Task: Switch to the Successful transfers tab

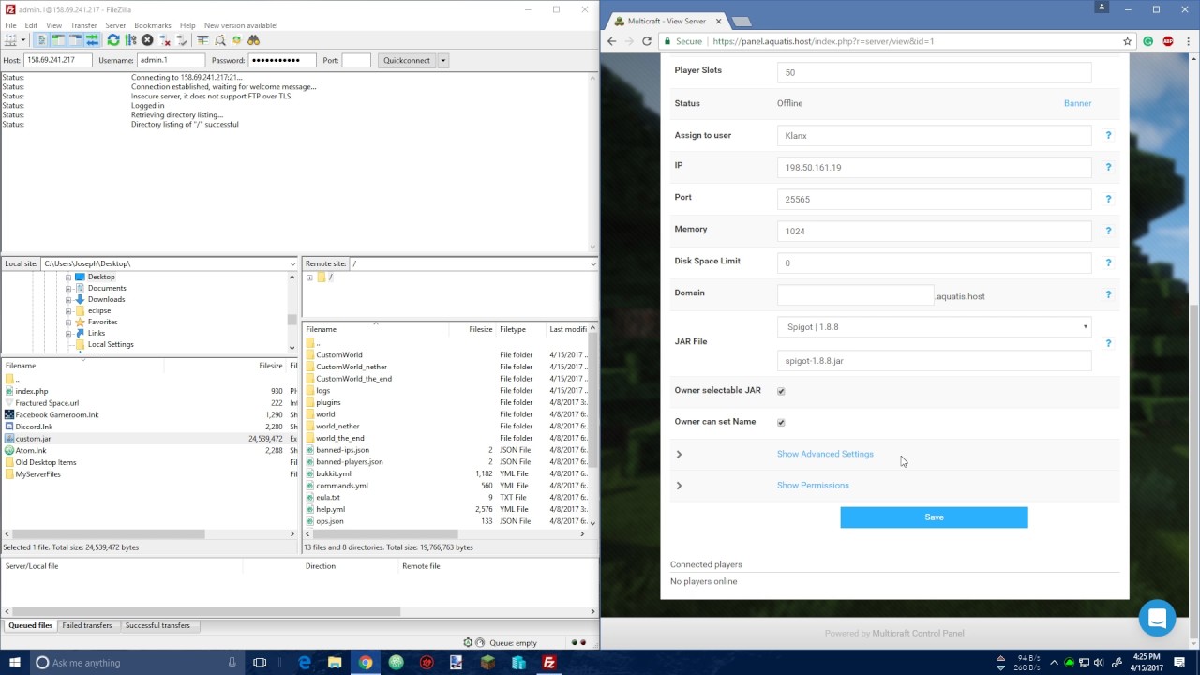Action: click(157, 625)
